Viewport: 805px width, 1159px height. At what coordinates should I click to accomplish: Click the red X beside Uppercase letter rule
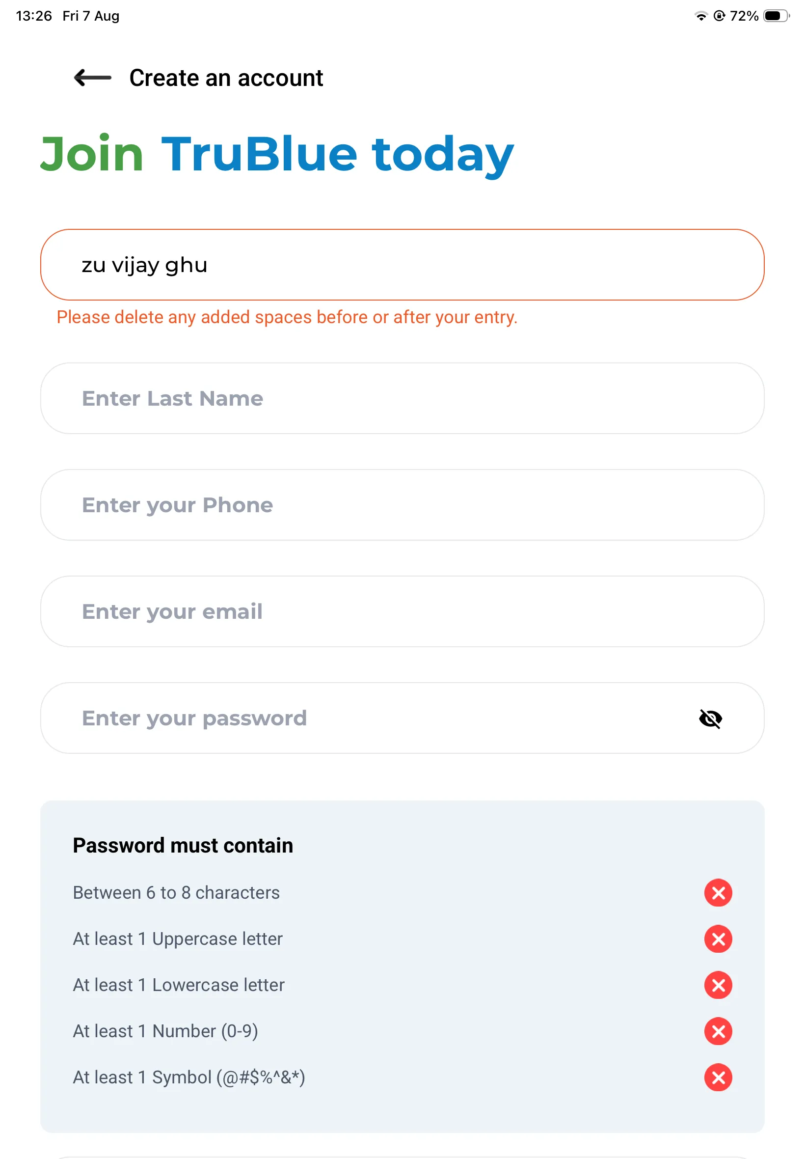point(718,938)
